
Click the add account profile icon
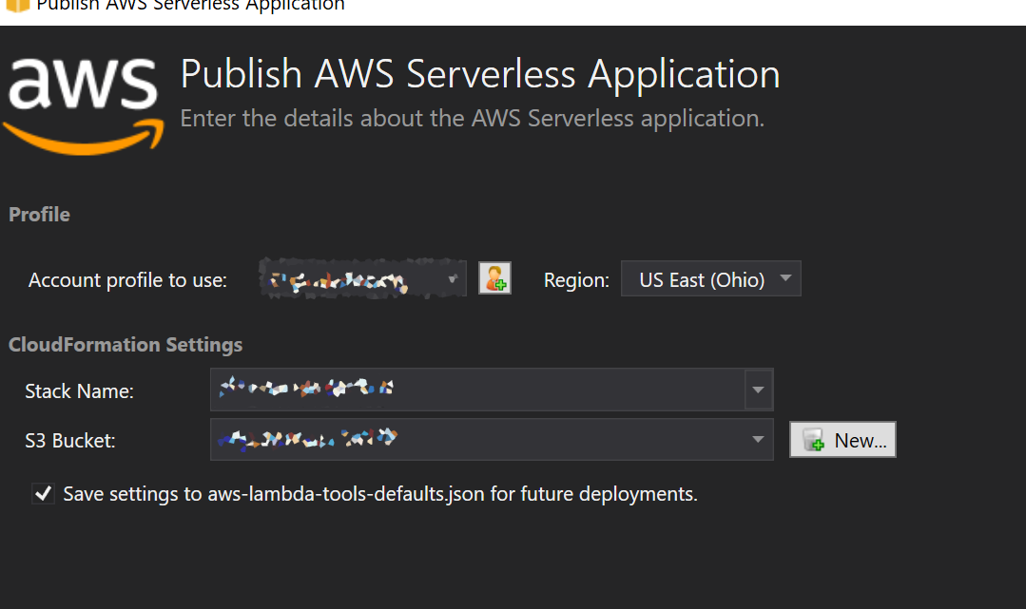pos(494,278)
